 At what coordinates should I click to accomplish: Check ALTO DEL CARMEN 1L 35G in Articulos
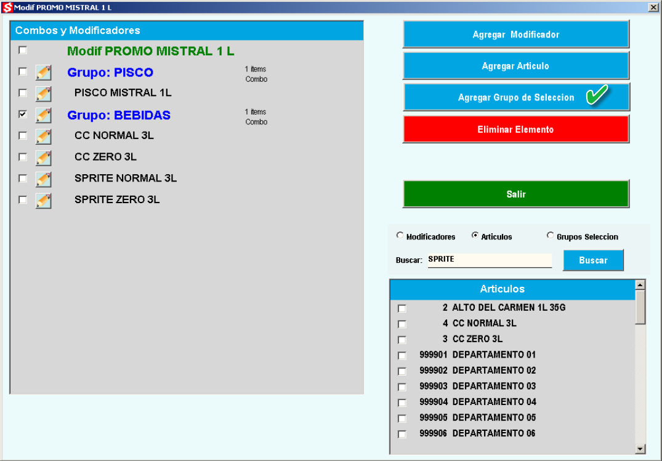click(x=402, y=308)
